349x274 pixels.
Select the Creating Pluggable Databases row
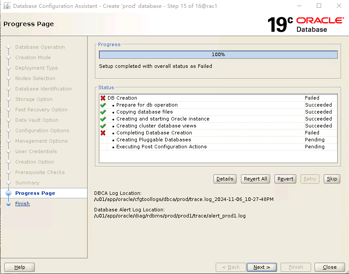point(218,140)
